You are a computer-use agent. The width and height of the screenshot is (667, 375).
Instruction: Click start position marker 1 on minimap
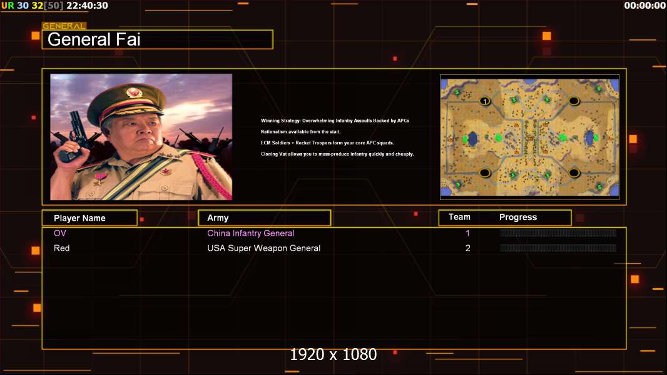485,101
